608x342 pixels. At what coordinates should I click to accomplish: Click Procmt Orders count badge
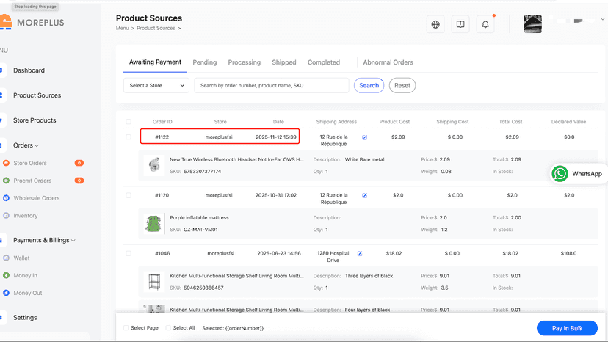pos(79,181)
